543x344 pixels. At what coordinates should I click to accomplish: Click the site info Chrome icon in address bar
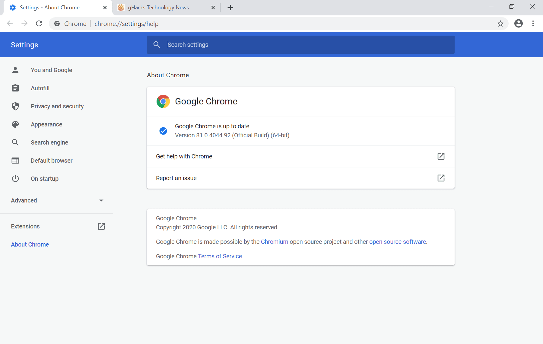(x=57, y=24)
